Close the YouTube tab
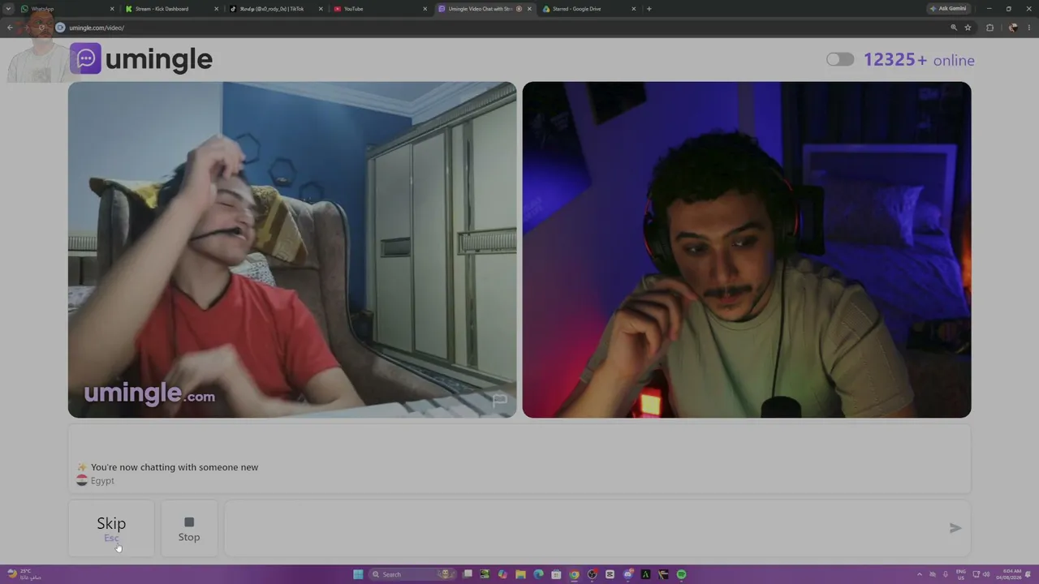This screenshot has height=584, width=1039. click(x=425, y=9)
